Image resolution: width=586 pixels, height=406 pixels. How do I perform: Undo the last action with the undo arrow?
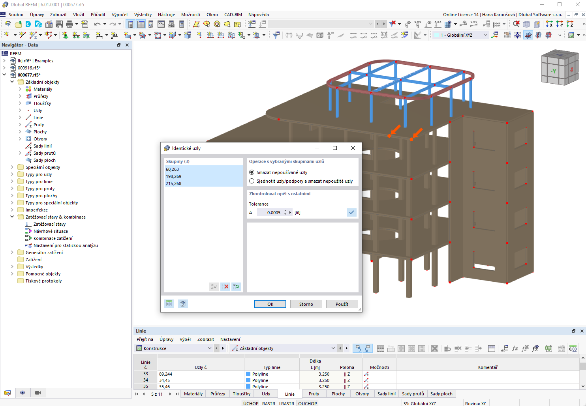point(97,24)
